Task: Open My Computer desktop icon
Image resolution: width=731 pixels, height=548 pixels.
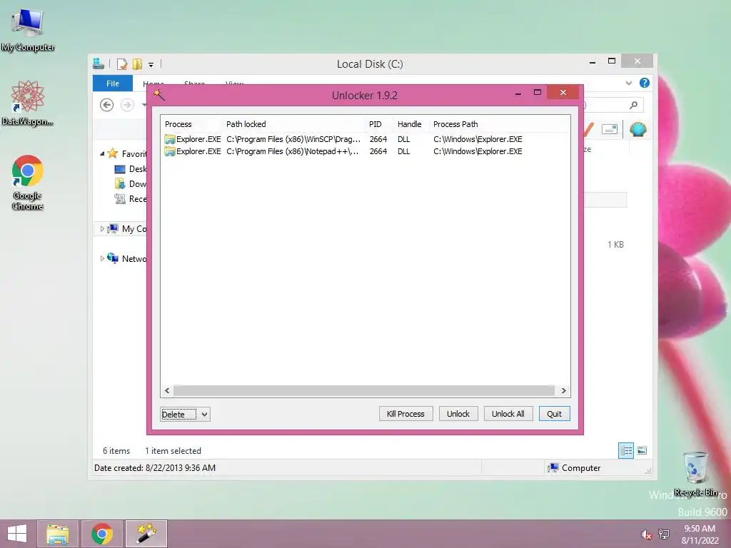Action: 28,30
